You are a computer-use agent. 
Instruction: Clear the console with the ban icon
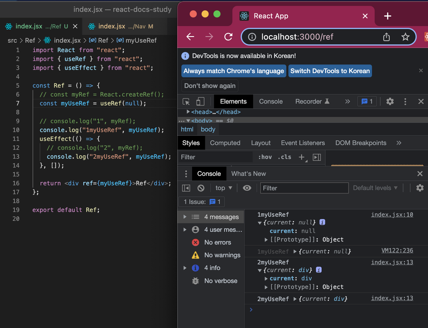(201, 188)
